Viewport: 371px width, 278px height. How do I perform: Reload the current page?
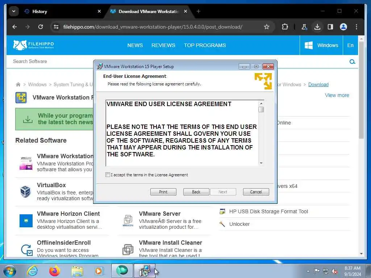(41, 27)
